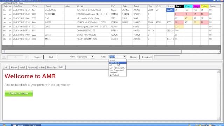This screenshot has height=126, width=224.
Task: Open the Filter/View tab
Action: (52, 68)
